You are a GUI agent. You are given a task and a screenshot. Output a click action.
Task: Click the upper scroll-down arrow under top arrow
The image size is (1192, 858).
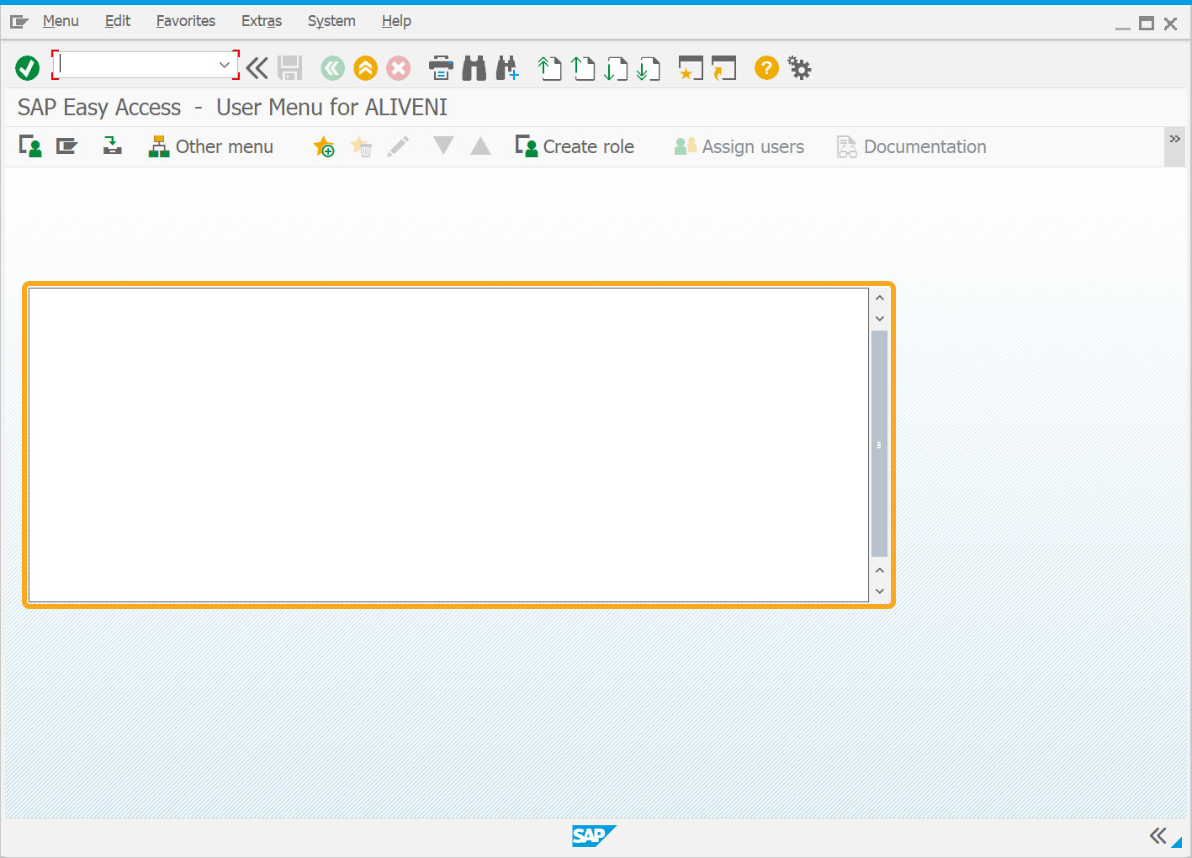coord(880,319)
